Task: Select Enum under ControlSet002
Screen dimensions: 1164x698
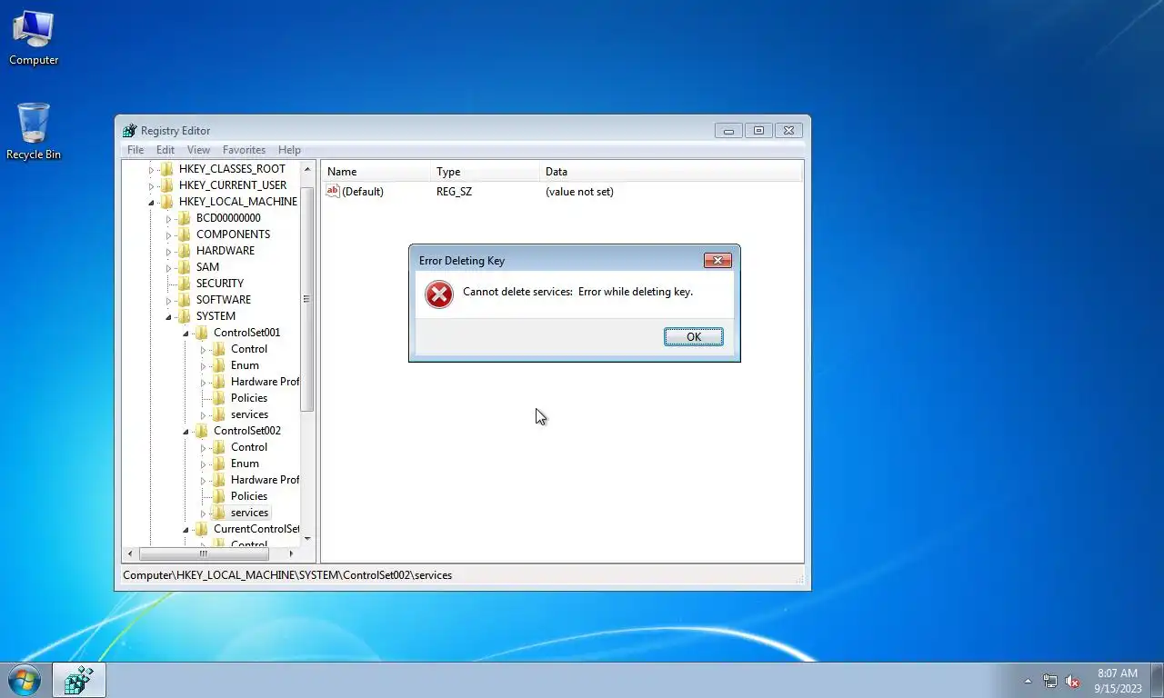Action: click(245, 464)
